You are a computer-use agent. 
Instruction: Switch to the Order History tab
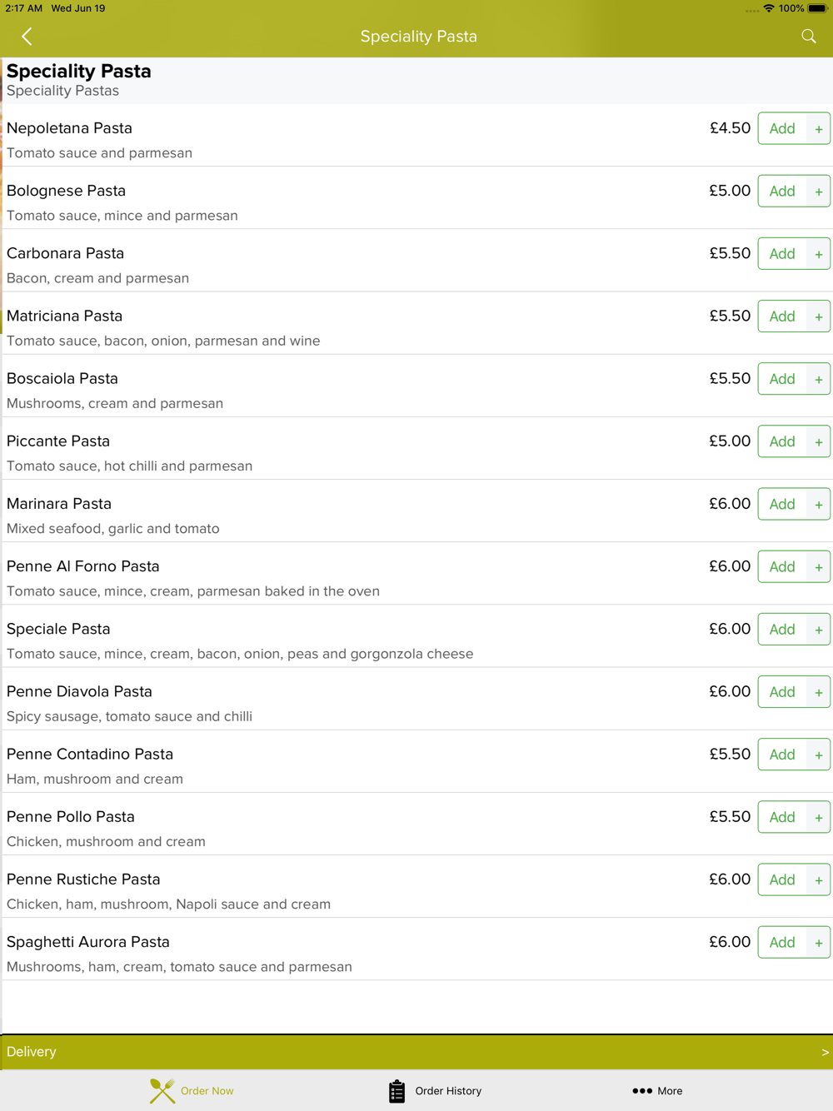tap(435, 1091)
